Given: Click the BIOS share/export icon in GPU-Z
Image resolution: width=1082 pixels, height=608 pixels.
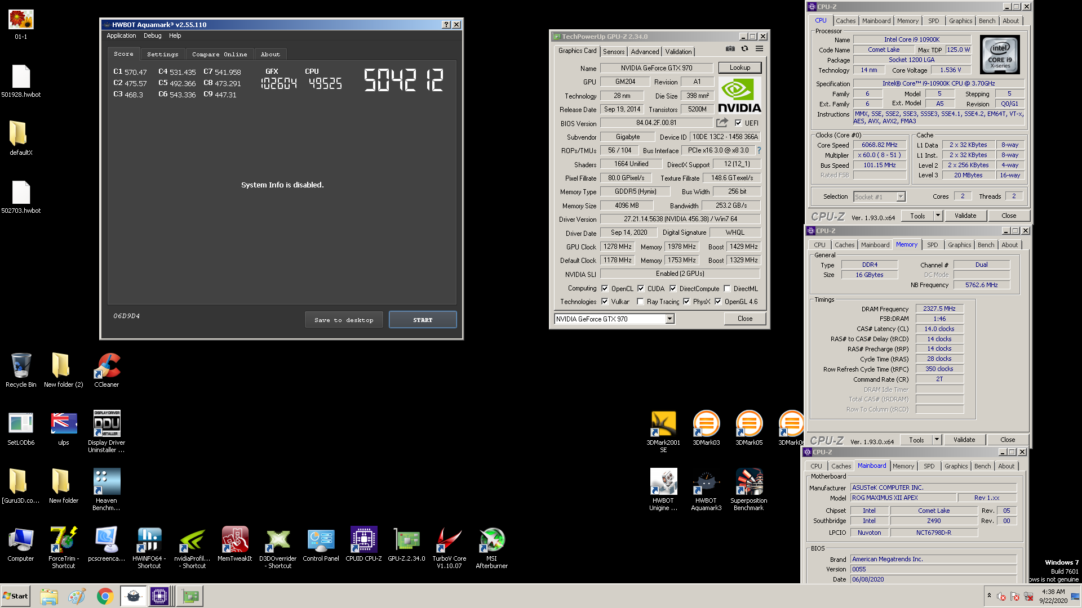Looking at the screenshot, I should coord(722,123).
